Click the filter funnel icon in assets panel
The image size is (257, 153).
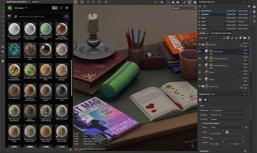(x=9, y=16)
